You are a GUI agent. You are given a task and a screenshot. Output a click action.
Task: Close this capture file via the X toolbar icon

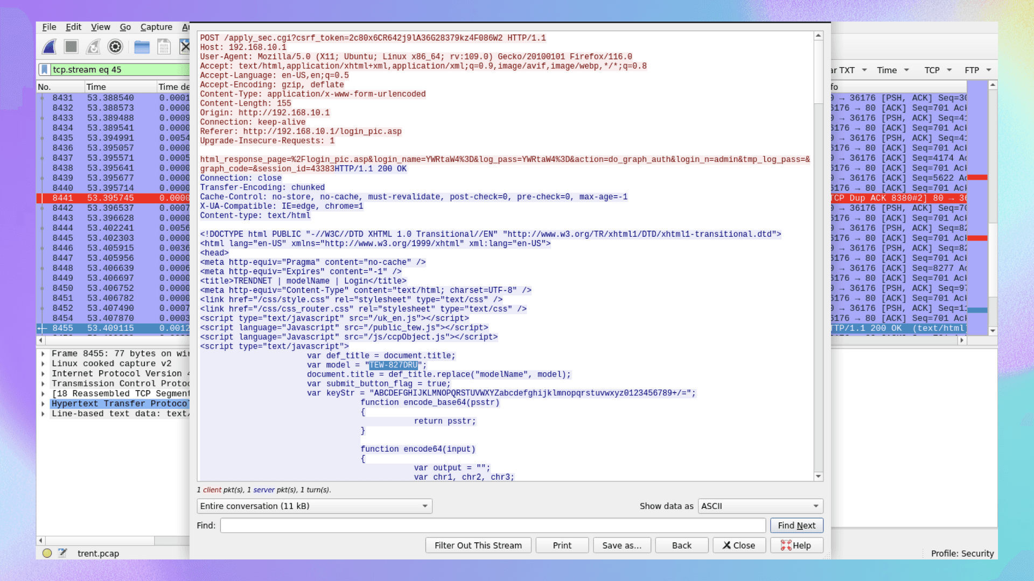click(185, 47)
